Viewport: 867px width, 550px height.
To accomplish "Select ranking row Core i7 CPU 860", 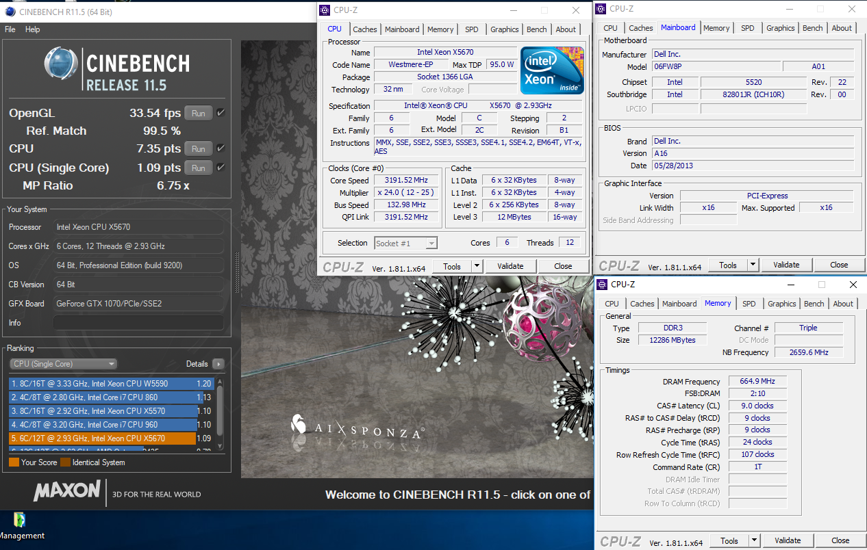I will [112, 397].
